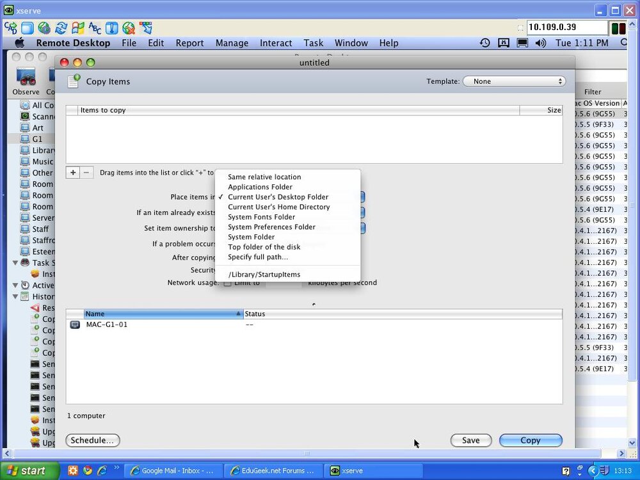The height and width of the screenshot is (480, 640).
Task: Show connection status exclamation icon
Action: click(x=111, y=28)
